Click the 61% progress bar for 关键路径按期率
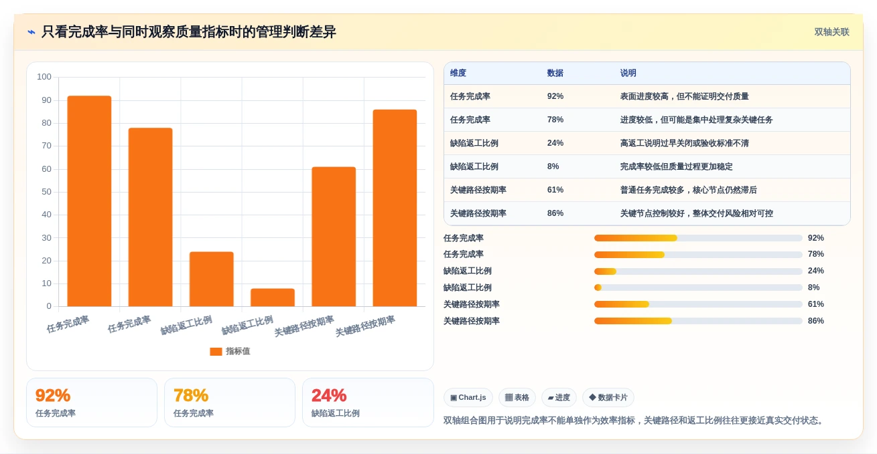The width and height of the screenshot is (877, 454). click(698, 304)
